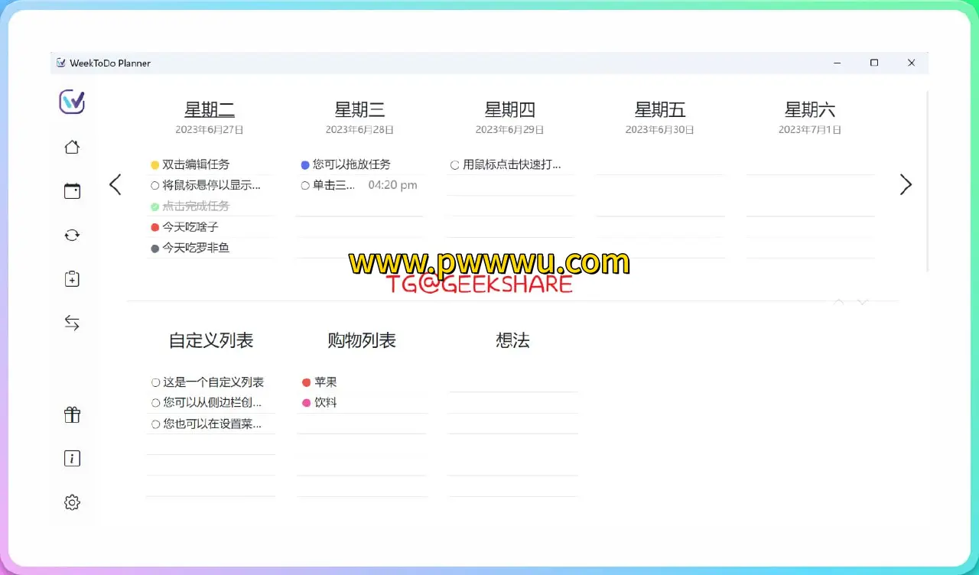Viewport: 979px width, 575px height.
Task: Uncheck the completed task 点击完成任务
Action: click(x=155, y=206)
